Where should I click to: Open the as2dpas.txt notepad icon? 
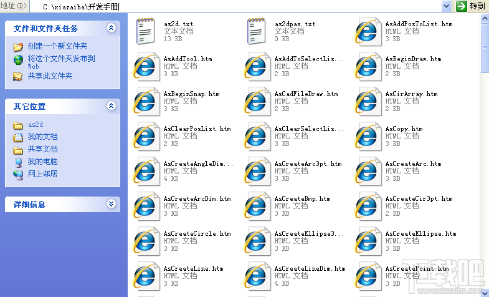click(x=257, y=31)
